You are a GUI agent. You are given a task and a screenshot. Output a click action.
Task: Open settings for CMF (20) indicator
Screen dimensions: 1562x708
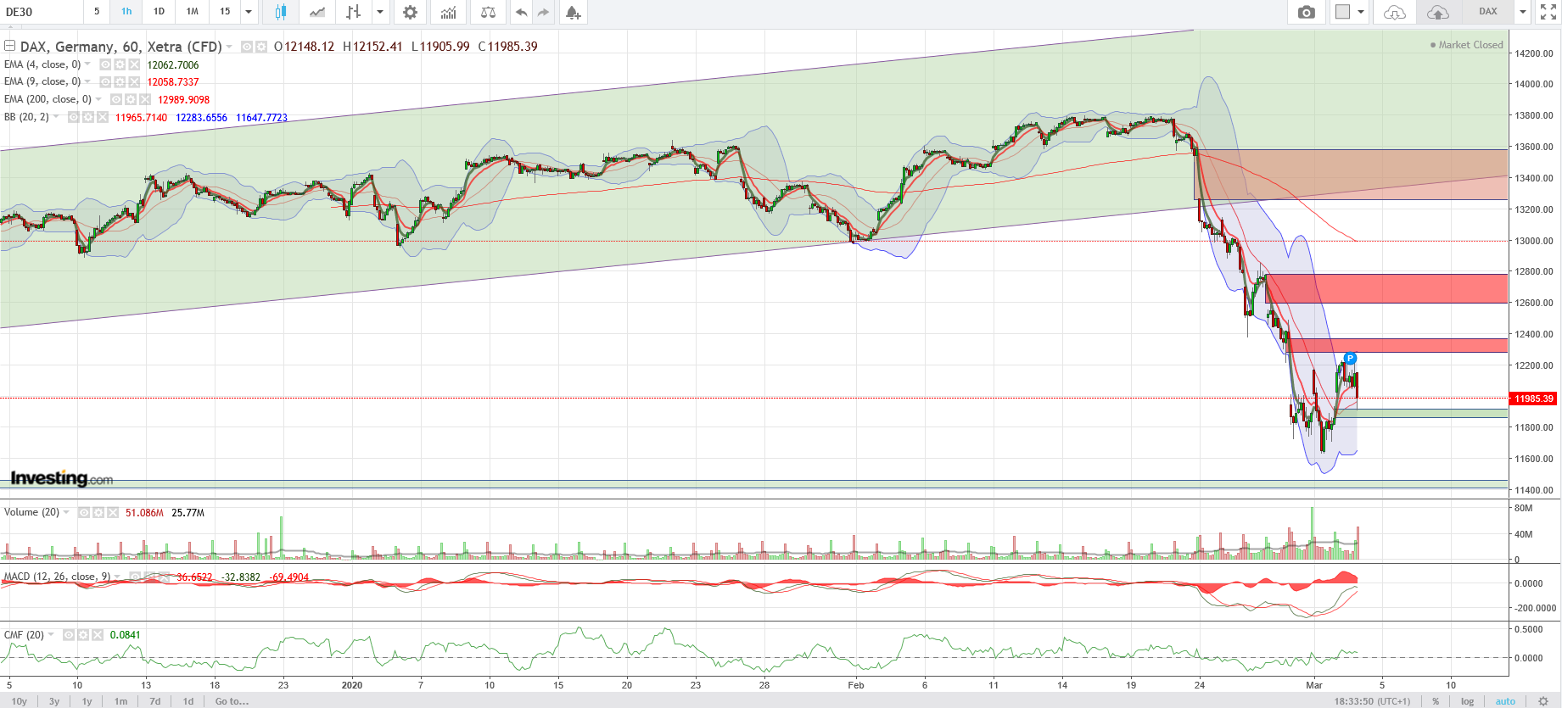click(83, 635)
